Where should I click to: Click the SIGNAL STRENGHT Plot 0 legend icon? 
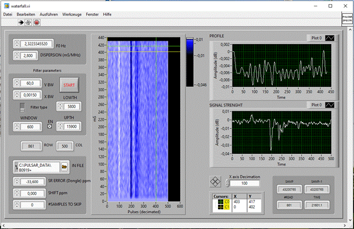click(x=330, y=105)
